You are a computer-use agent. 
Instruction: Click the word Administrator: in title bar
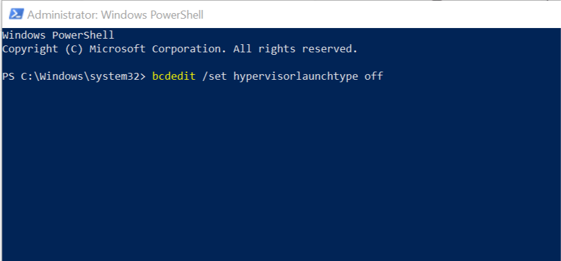62,15
